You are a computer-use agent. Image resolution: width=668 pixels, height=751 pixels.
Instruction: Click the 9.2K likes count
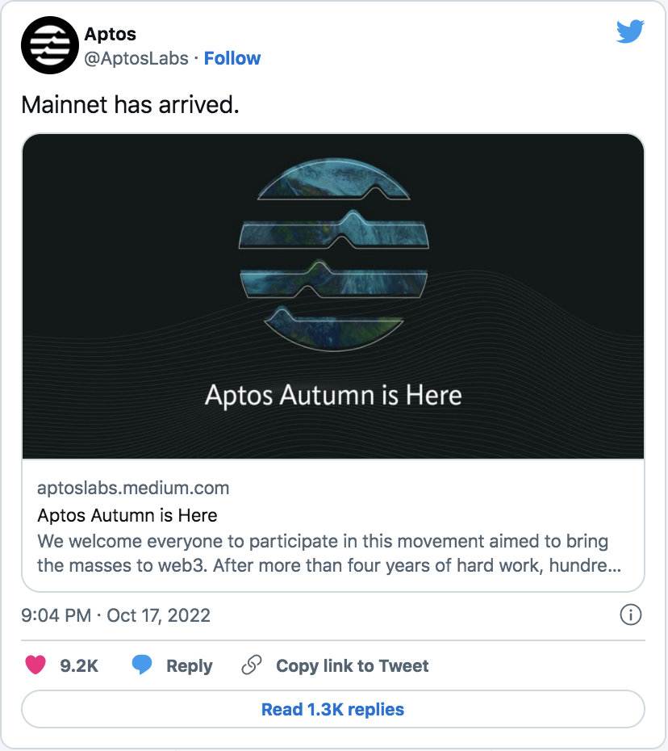(x=79, y=666)
